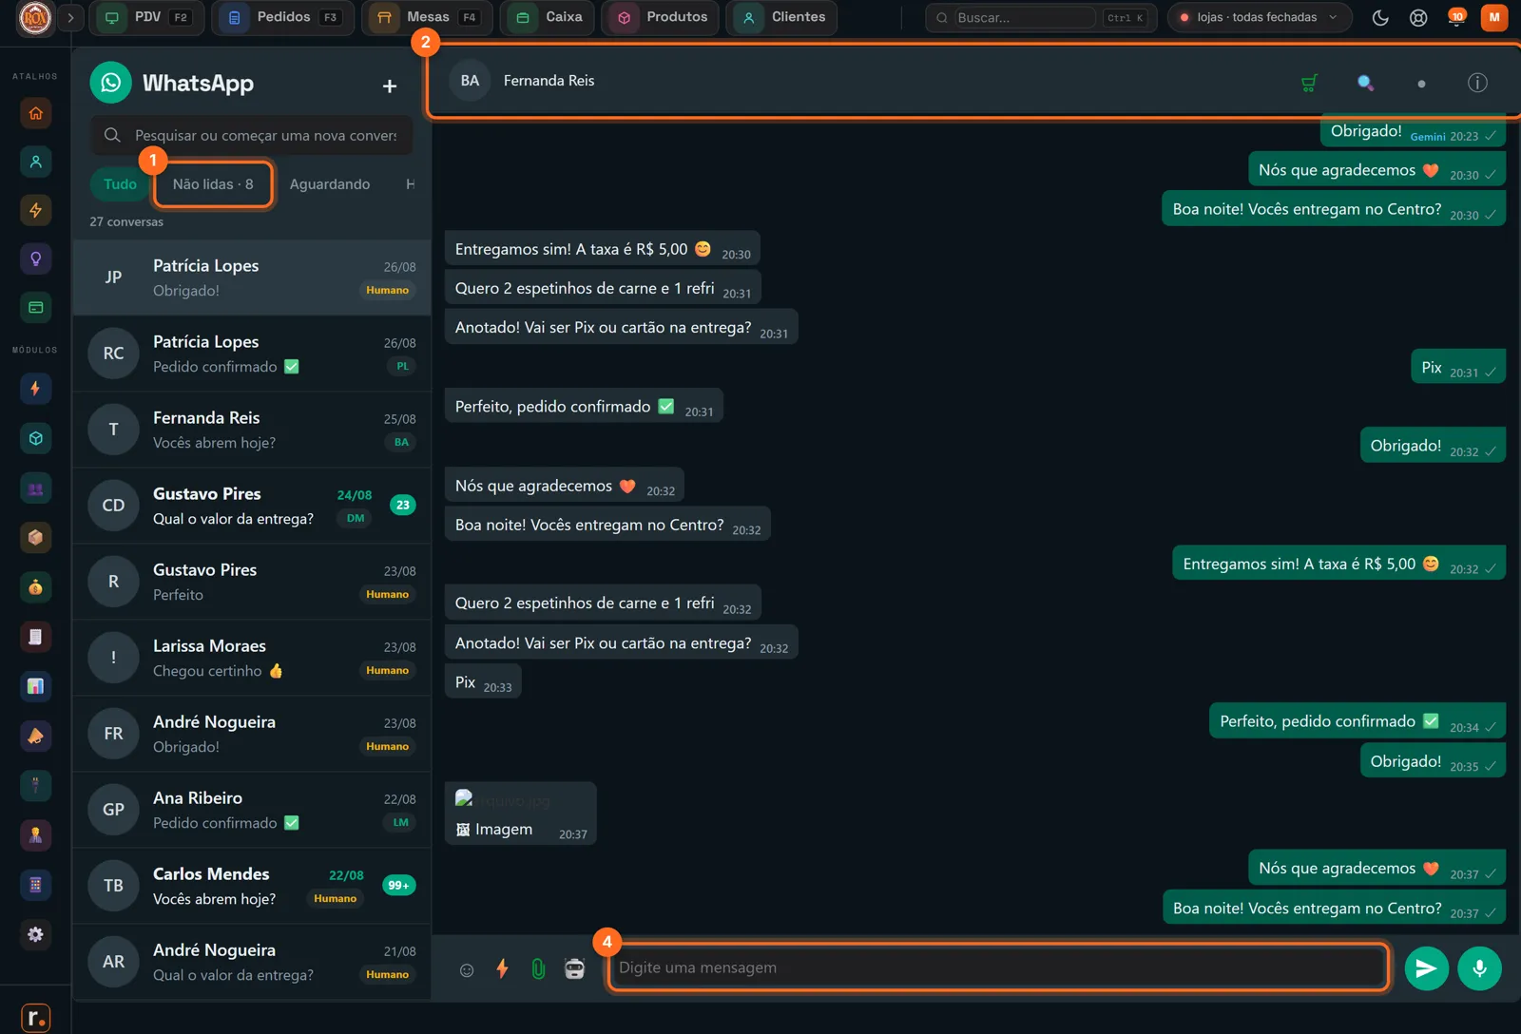This screenshot has width=1521, height=1034.
Task: Click the WhatsApp logo icon
Action: 111,83
